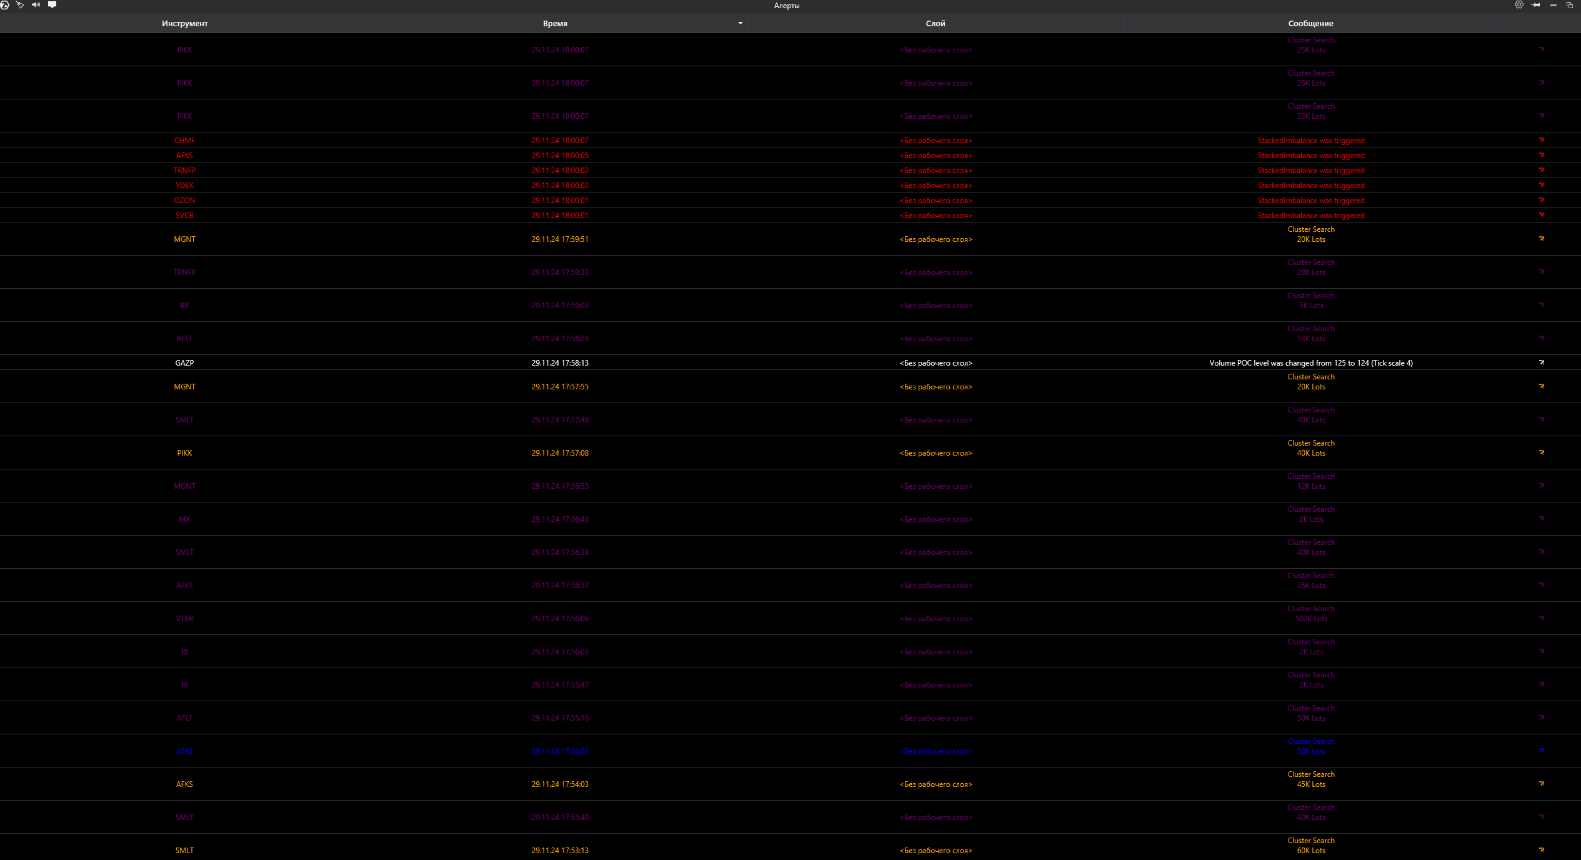Sort by the Сообщение column header
The width and height of the screenshot is (1581, 860).
[1310, 24]
